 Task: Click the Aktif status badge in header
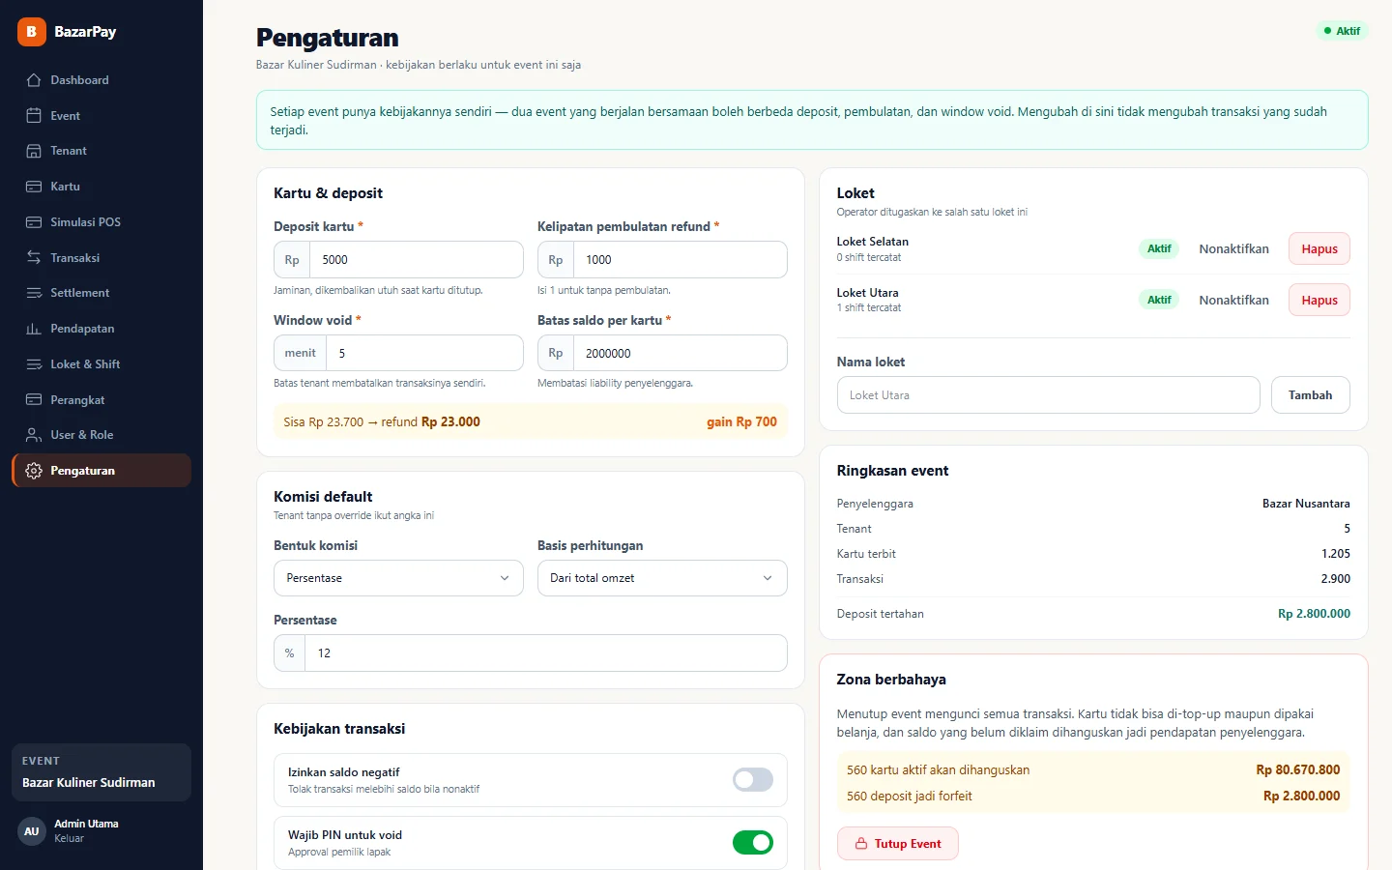(1342, 31)
